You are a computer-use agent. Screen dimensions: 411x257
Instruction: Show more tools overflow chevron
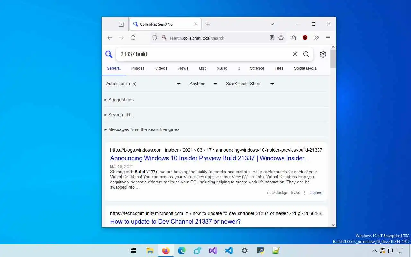317,38
